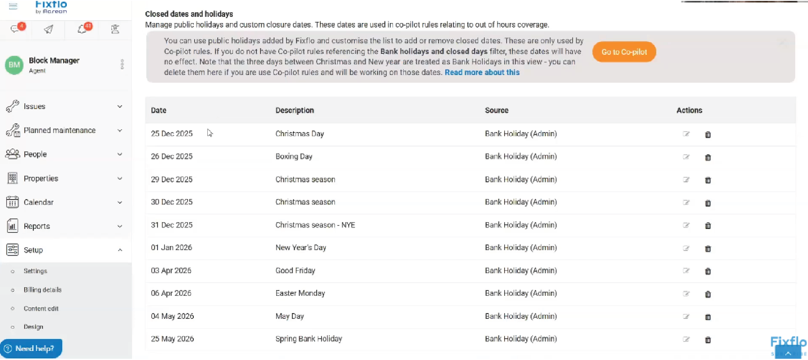Edit the May Day entry
This screenshot has width=808, height=360.
(686, 316)
